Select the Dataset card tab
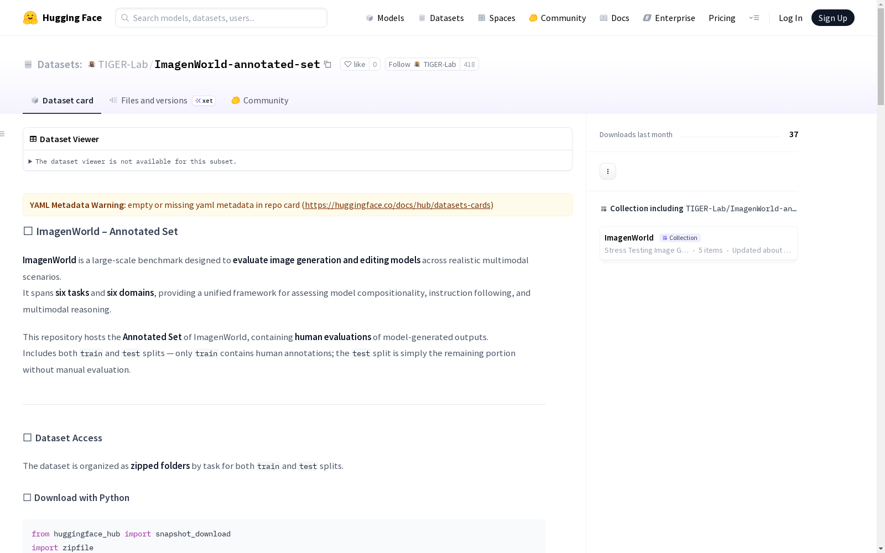The image size is (885, 553). pos(62,101)
